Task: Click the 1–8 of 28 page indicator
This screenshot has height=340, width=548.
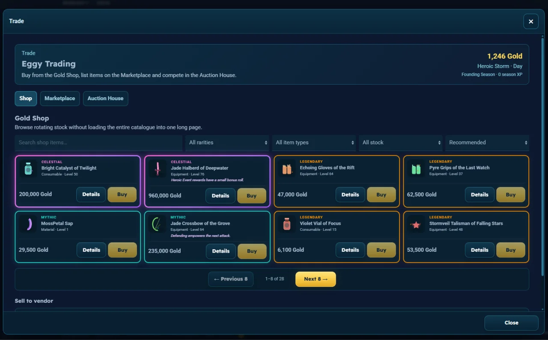Action: (274, 279)
